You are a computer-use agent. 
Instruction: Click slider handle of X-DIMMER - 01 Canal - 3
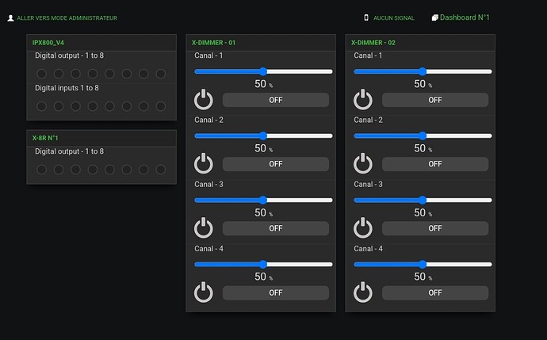click(263, 201)
